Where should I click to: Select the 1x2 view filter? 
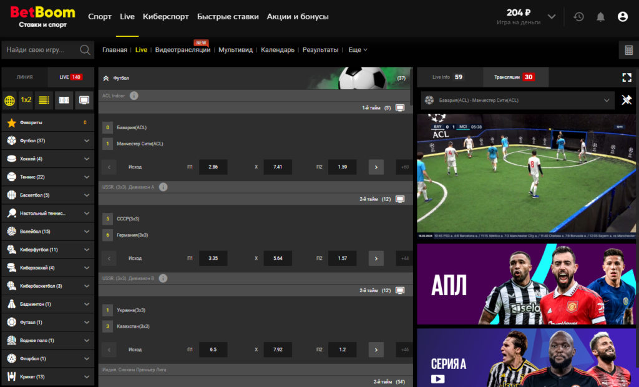(x=26, y=100)
